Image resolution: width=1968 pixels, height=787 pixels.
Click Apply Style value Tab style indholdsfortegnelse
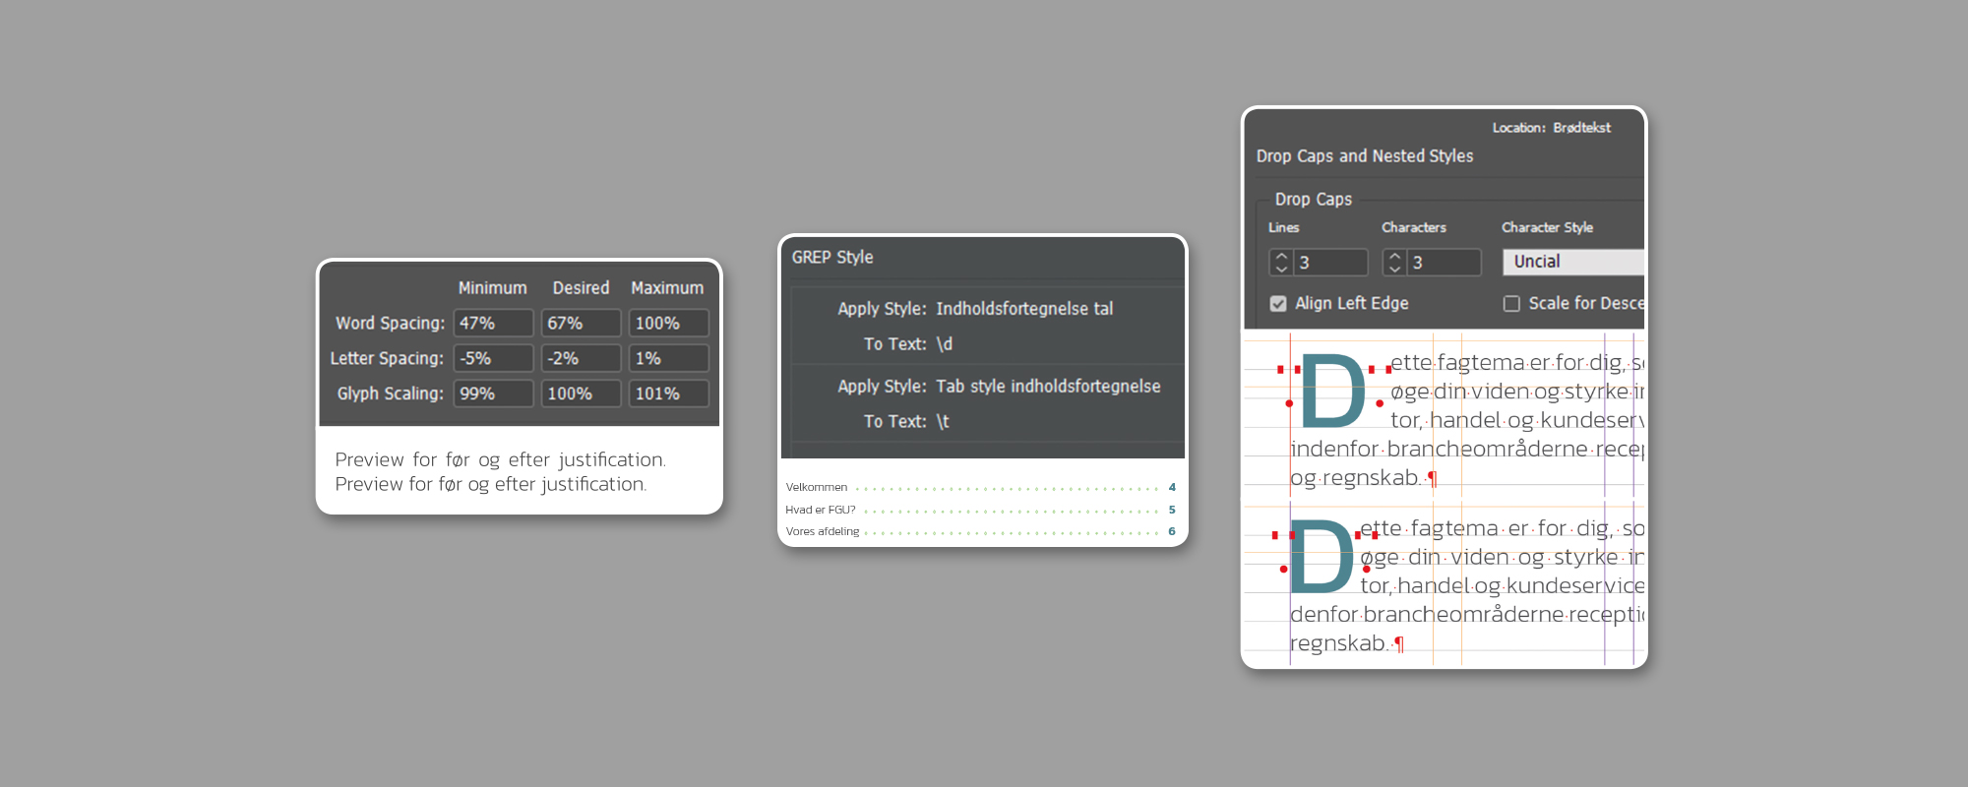tap(1048, 387)
